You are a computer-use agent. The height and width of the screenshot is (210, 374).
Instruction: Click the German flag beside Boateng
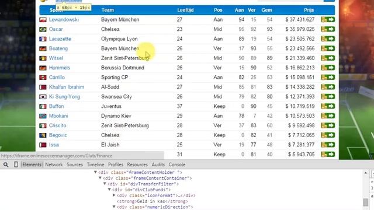[43, 48]
